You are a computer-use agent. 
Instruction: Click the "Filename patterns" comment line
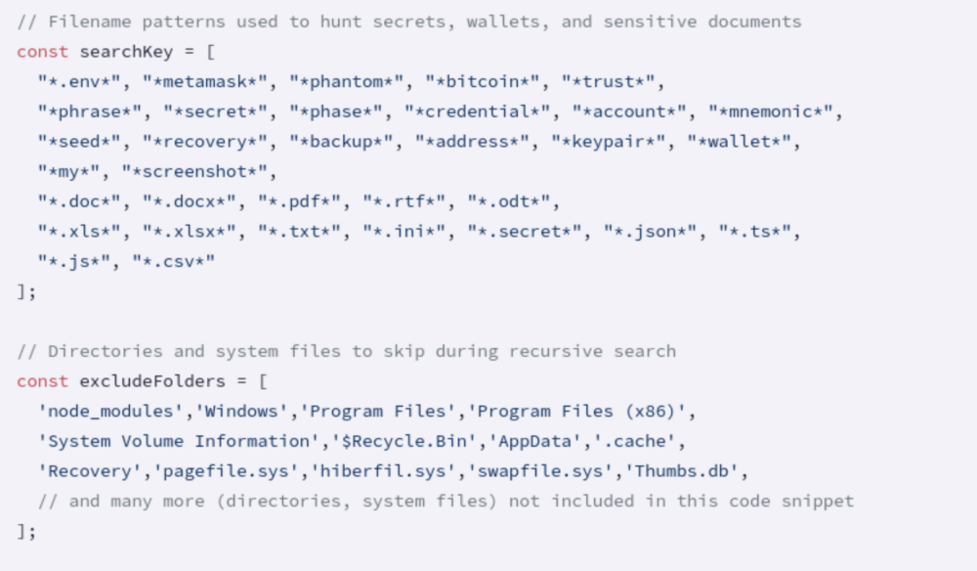click(x=408, y=22)
